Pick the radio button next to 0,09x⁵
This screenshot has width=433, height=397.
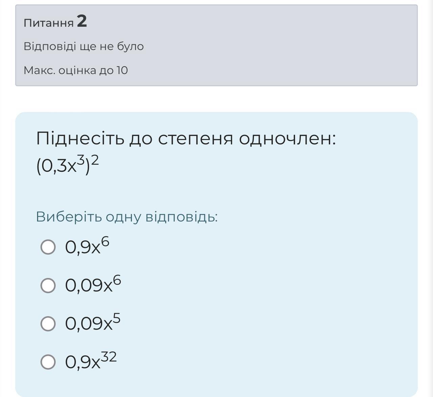coord(48,323)
